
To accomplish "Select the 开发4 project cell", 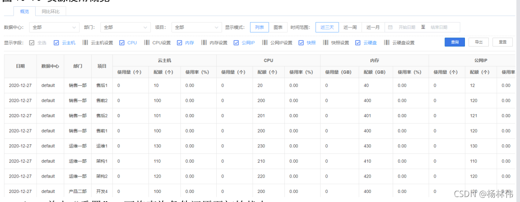I will click(102, 191).
